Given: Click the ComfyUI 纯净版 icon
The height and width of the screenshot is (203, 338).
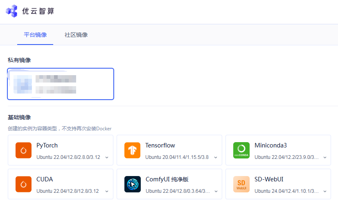Looking at the screenshot, I should 132,184.
